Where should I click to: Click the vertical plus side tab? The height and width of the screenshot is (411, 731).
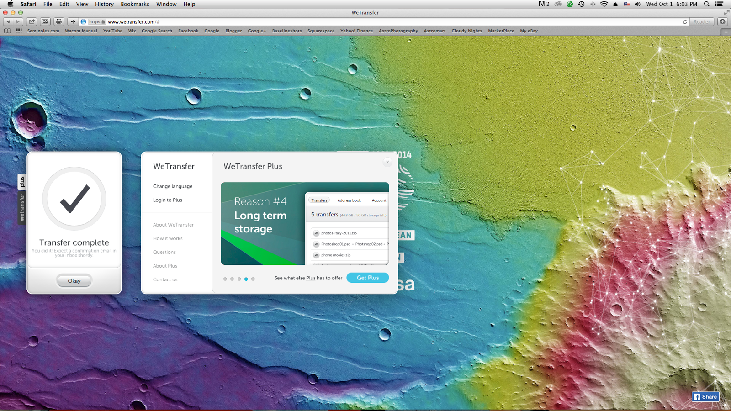click(22, 182)
